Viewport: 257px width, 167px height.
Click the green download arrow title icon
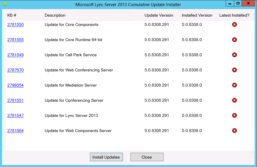pos(5,4)
